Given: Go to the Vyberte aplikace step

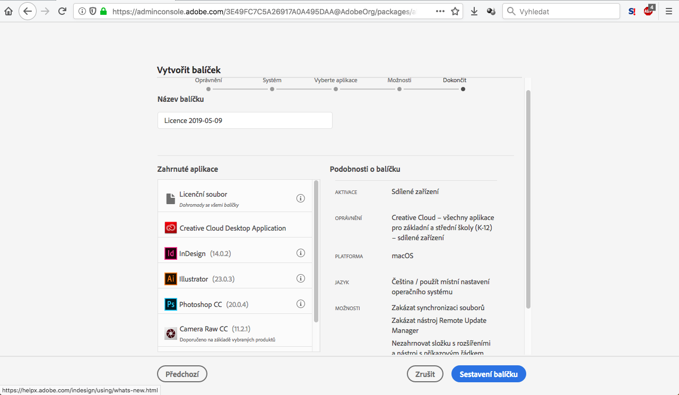Looking at the screenshot, I should (x=336, y=84).
